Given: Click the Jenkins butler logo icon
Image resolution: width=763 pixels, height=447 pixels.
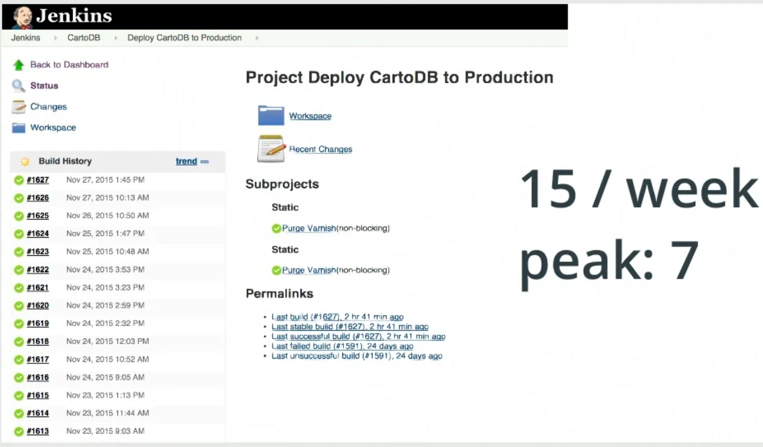Looking at the screenshot, I should click(22, 17).
